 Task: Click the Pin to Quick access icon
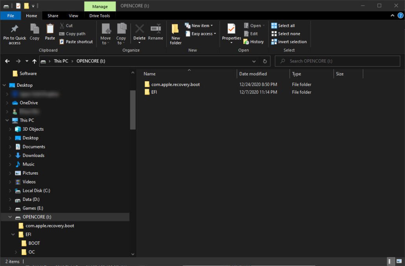click(x=15, y=29)
